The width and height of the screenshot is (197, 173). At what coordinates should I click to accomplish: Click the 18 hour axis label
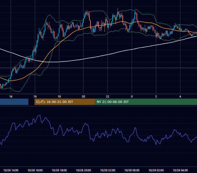click(x=59, y=97)
